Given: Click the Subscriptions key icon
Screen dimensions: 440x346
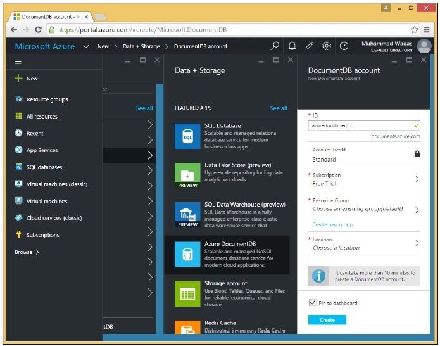Looking at the screenshot, I should 18,234.
